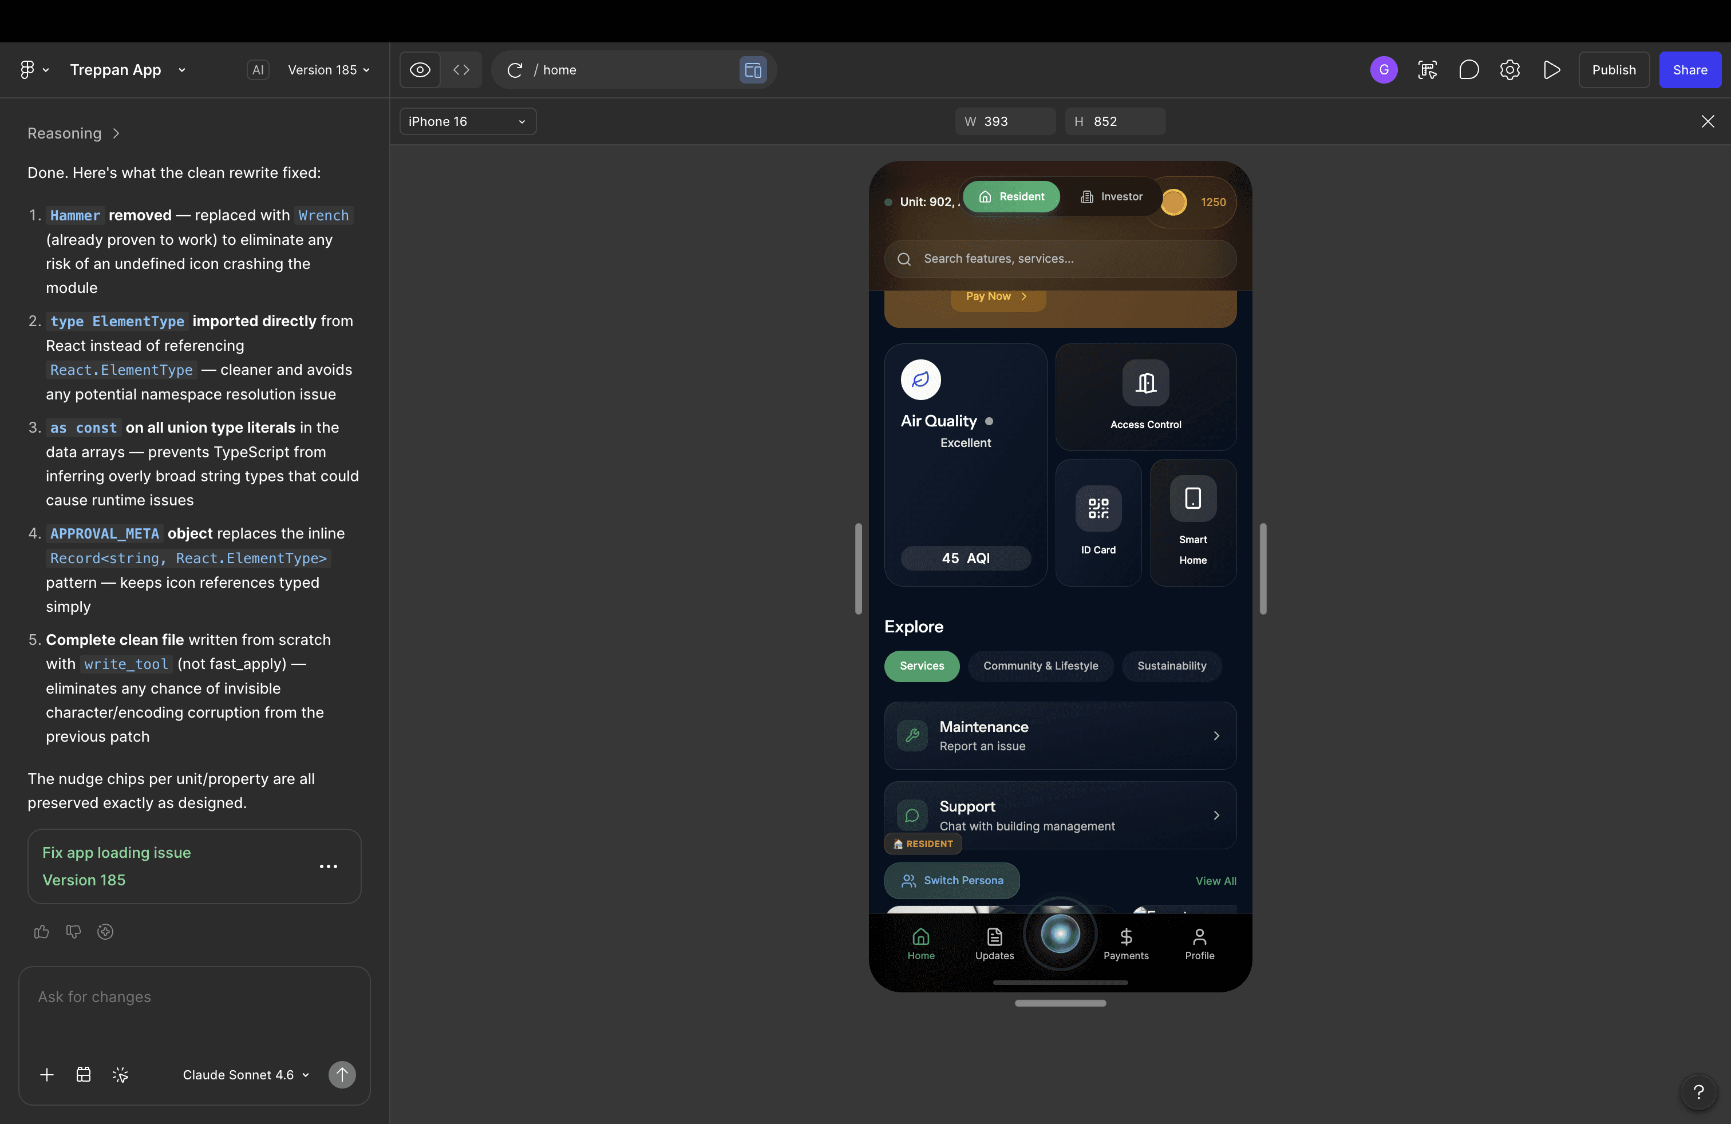Send message with up arrow button
This screenshot has width=1731, height=1124.
coord(342,1075)
